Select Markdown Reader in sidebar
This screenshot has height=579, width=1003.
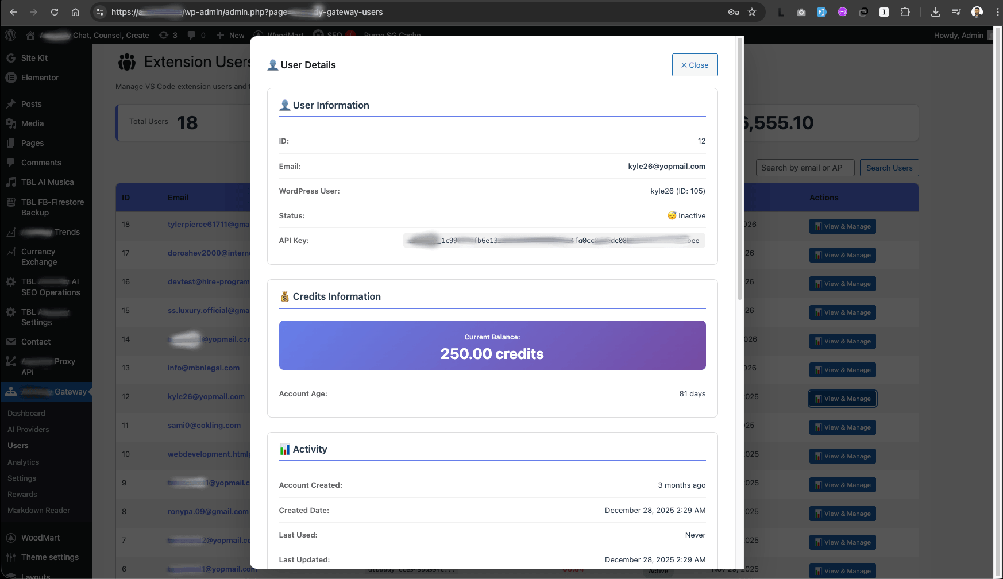pos(38,510)
